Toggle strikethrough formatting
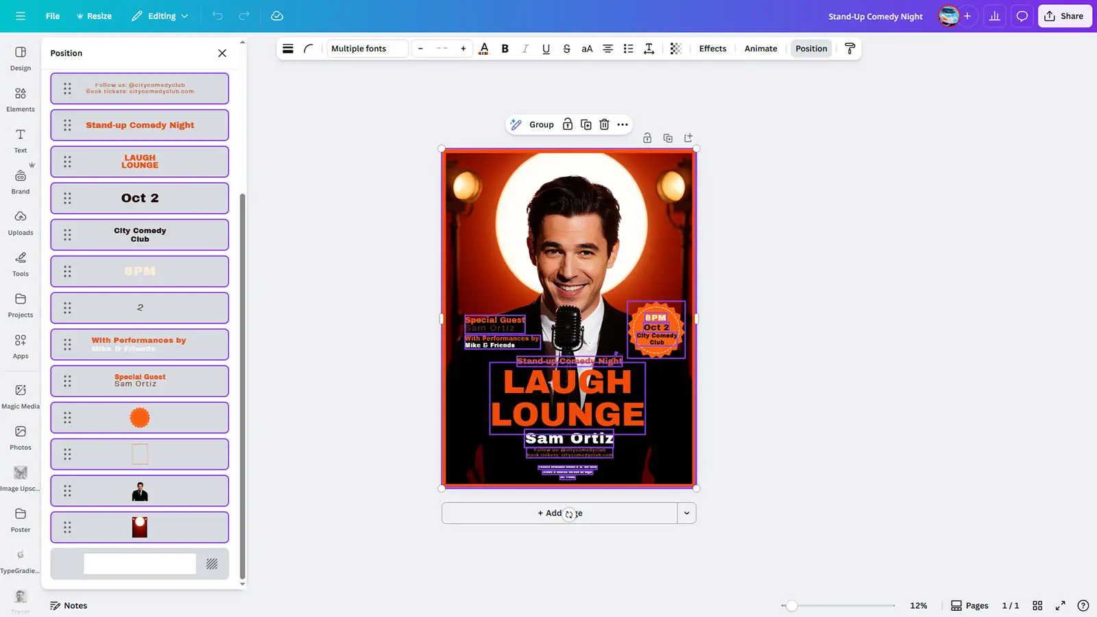The width and height of the screenshot is (1097, 617). [x=566, y=49]
